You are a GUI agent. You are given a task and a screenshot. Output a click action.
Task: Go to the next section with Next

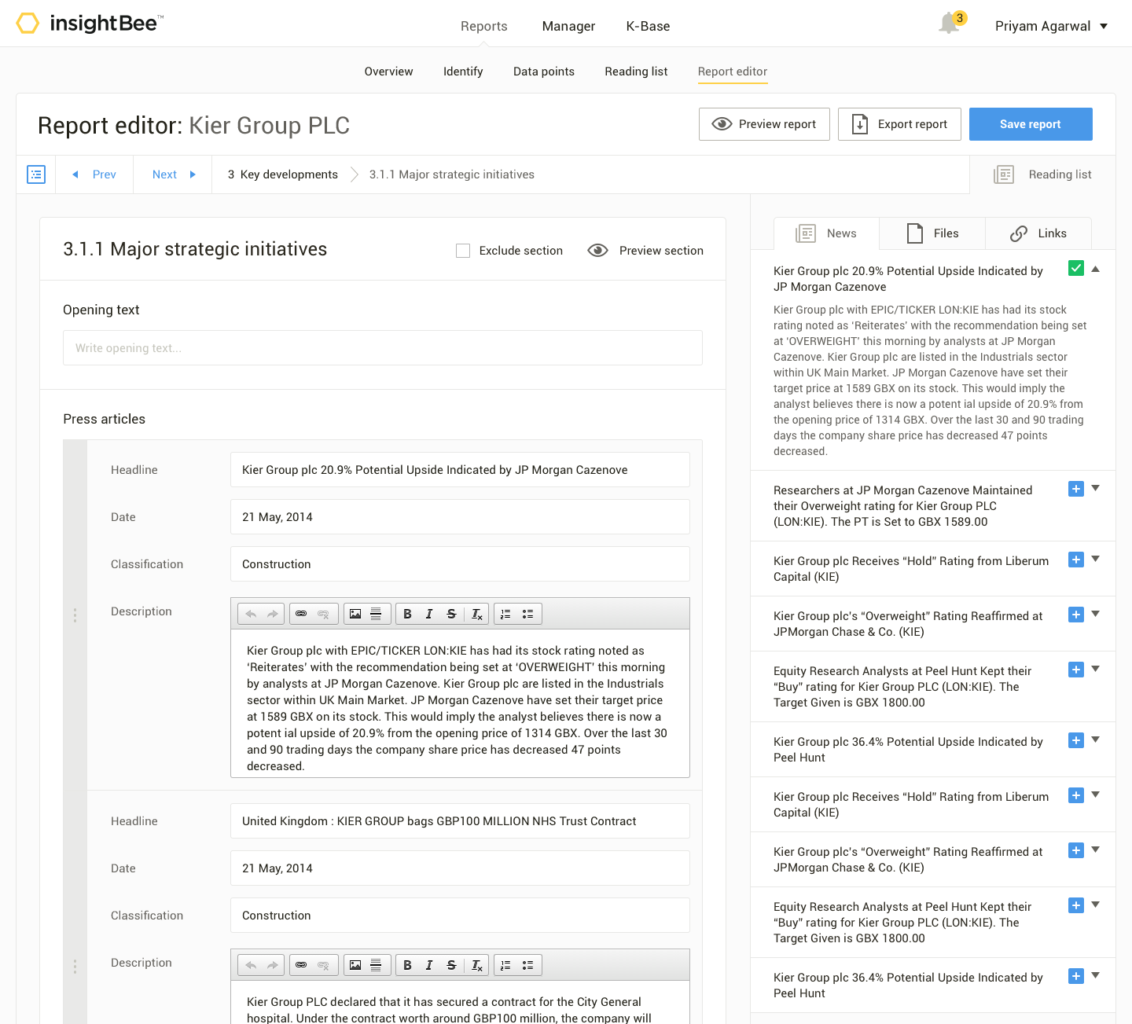tap(173, 174)
